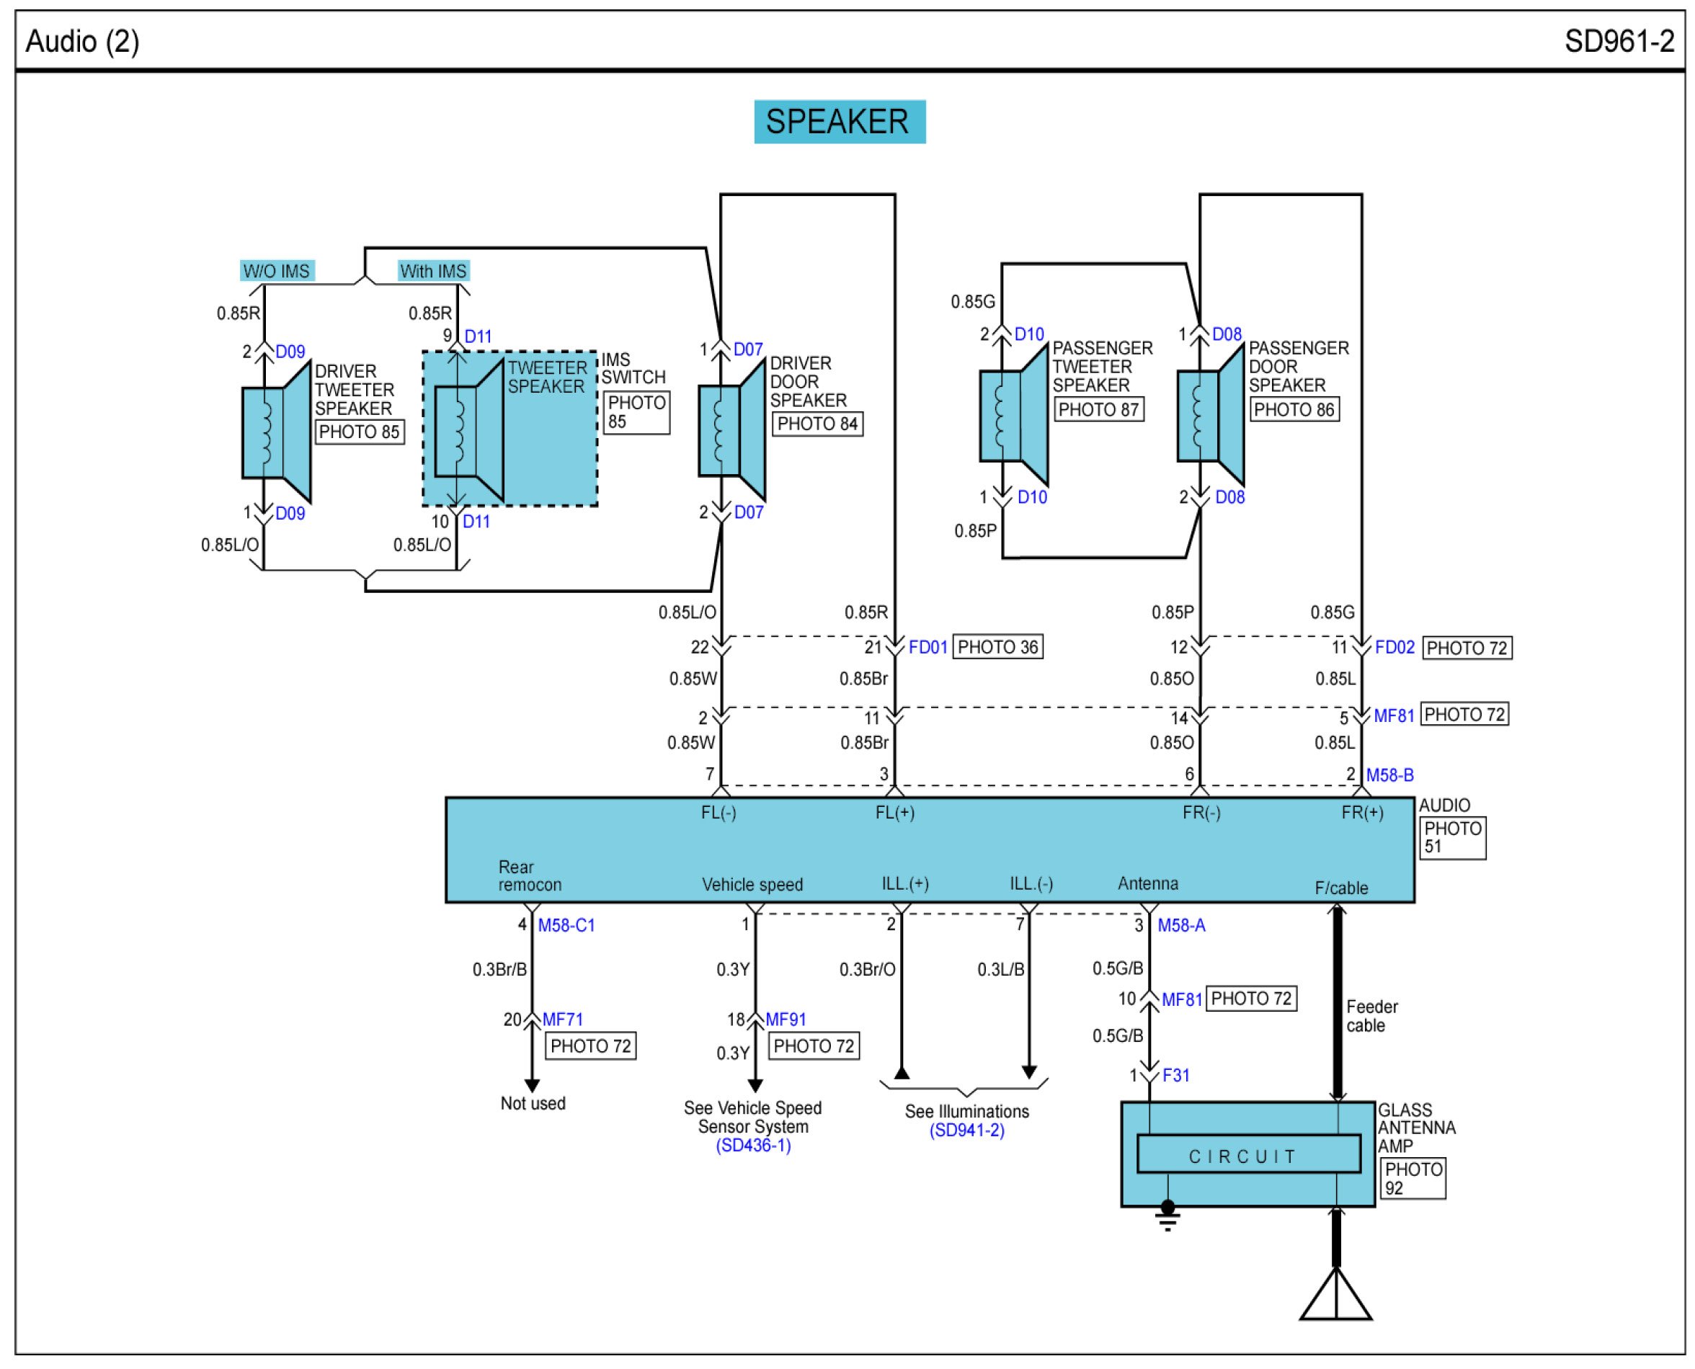Select the FD01 connector label

click(x=927, y=648)
